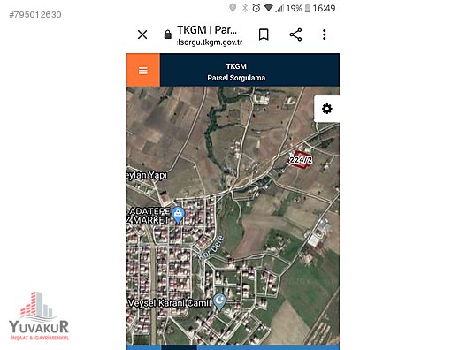Click the highlighted parcel 224/2

[300, 160]
